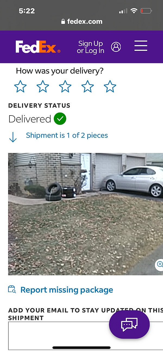Tap the fedex.com address bar

click(x=81, y=21)
